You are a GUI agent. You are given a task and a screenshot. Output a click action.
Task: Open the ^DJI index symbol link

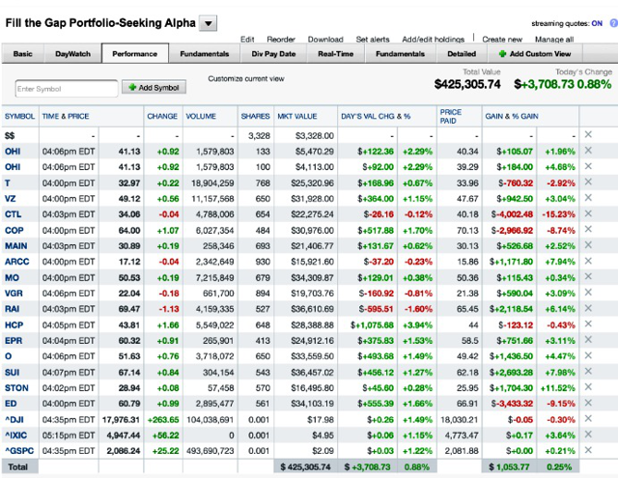14,420
